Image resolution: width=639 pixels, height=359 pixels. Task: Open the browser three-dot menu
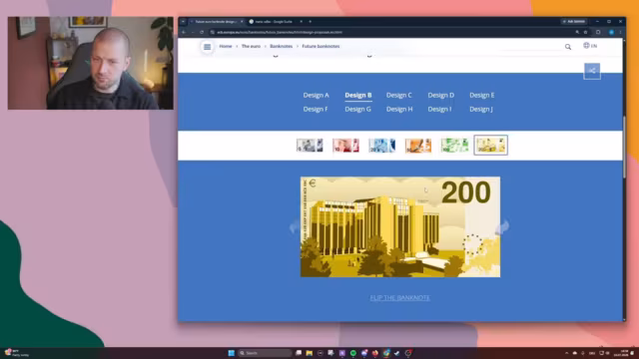tap(620, 32)
